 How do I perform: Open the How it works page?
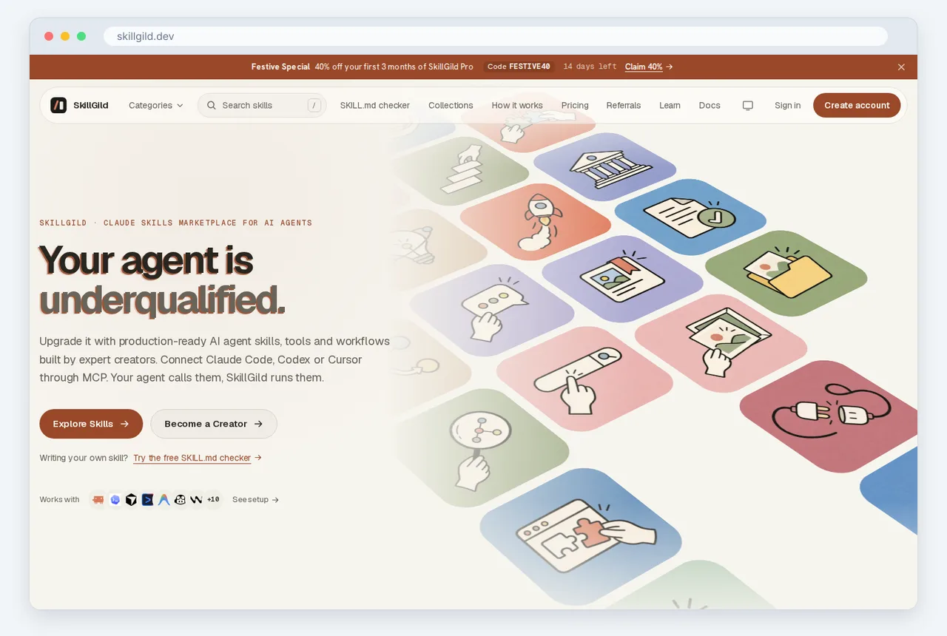tap(517, 106)
